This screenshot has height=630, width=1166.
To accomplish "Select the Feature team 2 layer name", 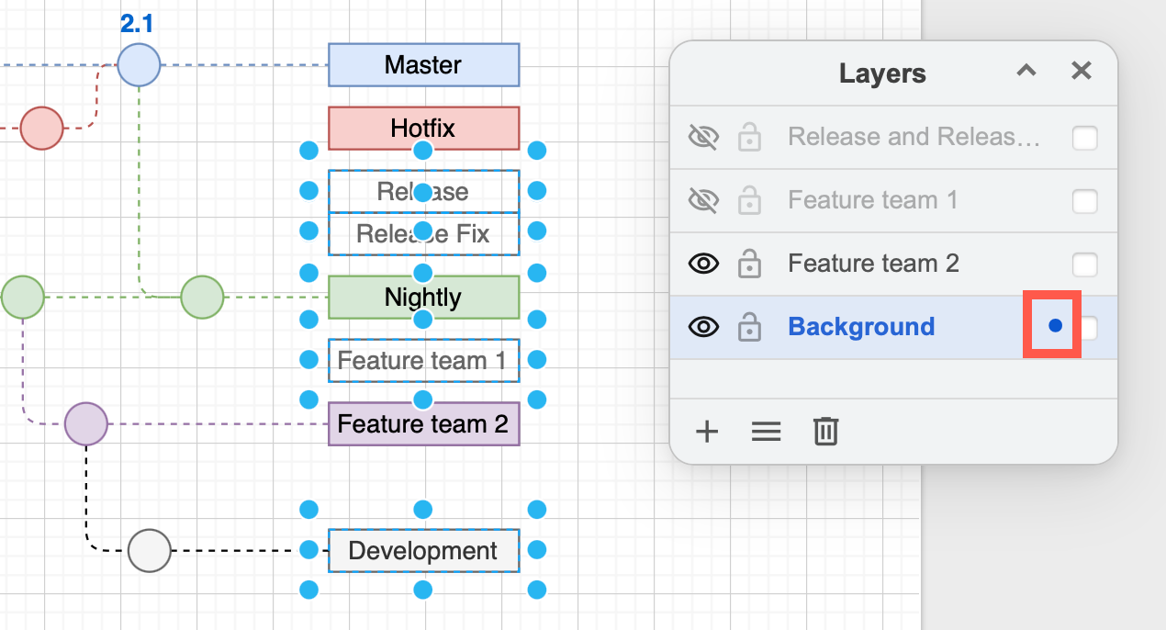I will click(873, 264).
